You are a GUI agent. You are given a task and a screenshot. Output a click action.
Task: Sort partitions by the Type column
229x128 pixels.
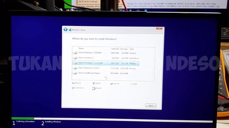pos(132,49)
